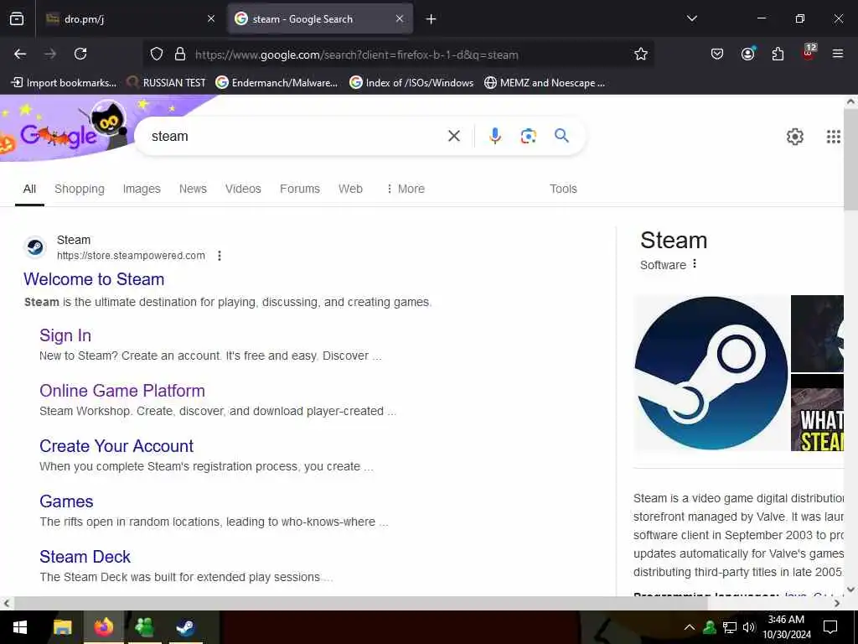Bookmark this page with star icon

(x=641, y=54)
